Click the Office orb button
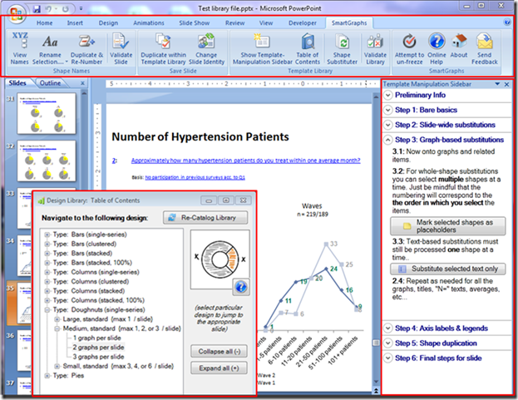 pos(16,14)
